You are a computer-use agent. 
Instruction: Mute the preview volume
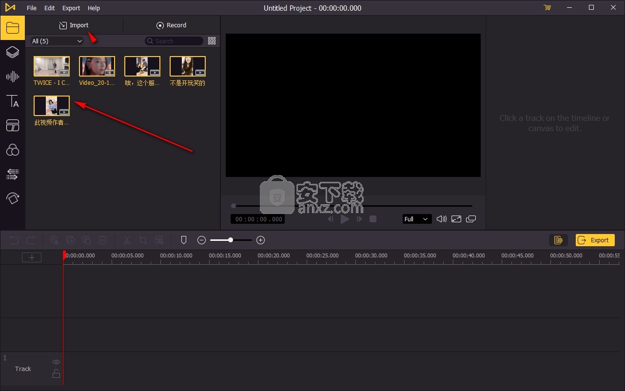coord(441,219)
